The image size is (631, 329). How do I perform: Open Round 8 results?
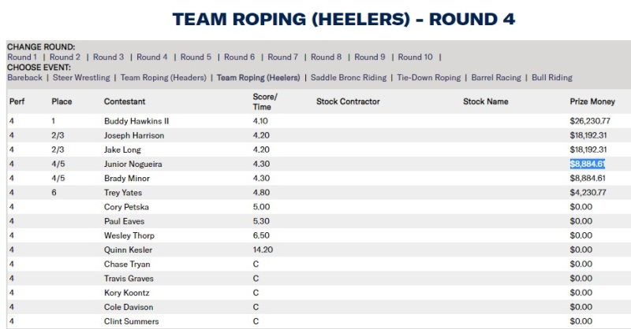click(x=327, y=57)
